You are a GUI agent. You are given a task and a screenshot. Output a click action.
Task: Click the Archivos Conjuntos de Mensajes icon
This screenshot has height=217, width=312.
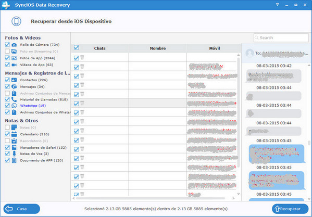pos(14,93)
